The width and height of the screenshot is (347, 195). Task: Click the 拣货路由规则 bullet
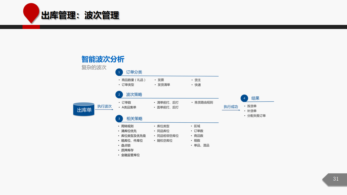[204, 103]
